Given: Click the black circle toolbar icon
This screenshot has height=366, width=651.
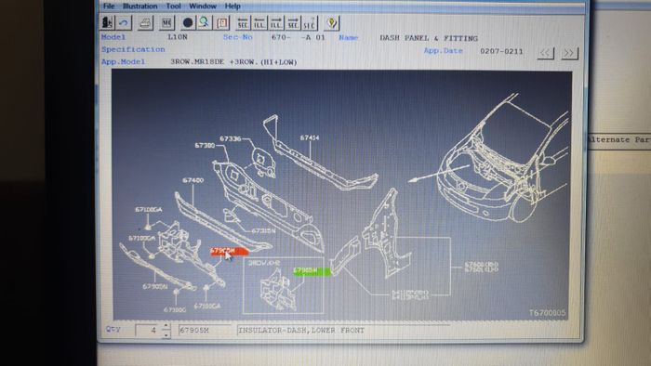Looking at the screenshot, I should [x=188, y=22].
